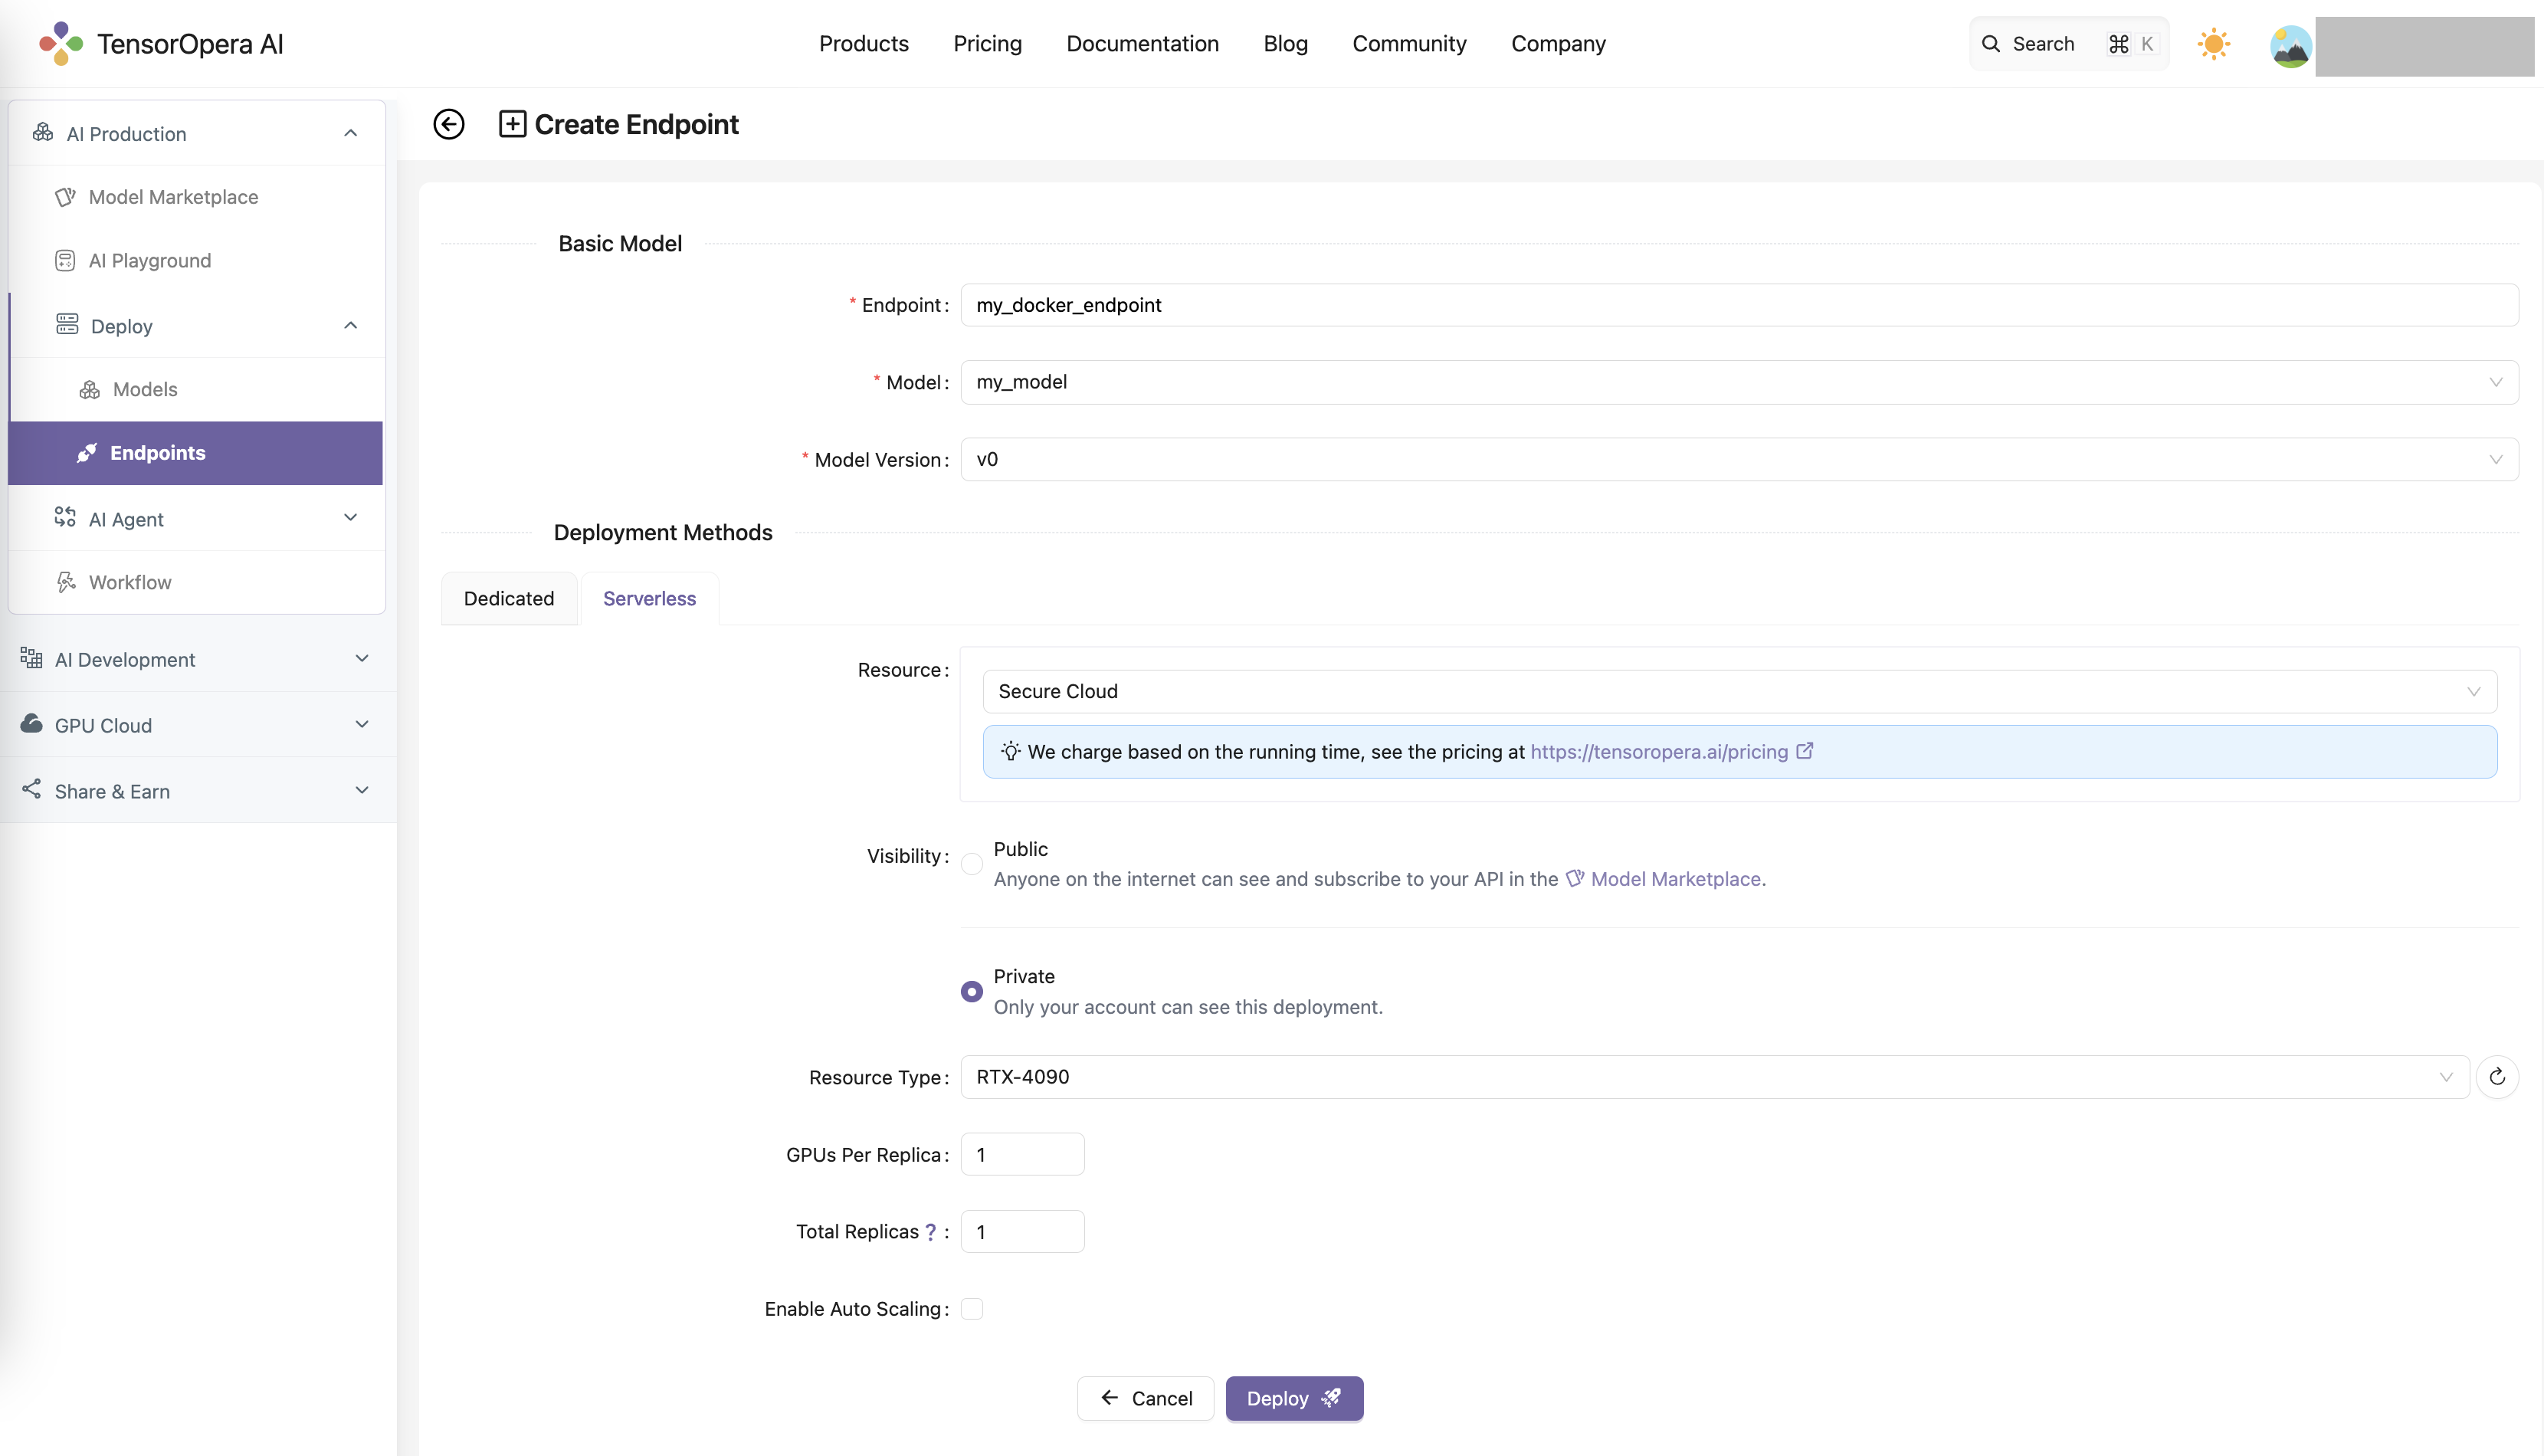Image resolution: width=2544 pixels, height=1456 pixels.
Task: Open the Documentation menu in the top navigation
Action: (1143, 44)
